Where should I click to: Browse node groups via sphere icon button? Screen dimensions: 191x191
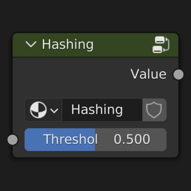(43, 110)
